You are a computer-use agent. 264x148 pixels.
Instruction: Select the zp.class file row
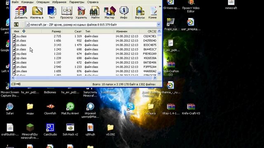(x=84, y=58)
